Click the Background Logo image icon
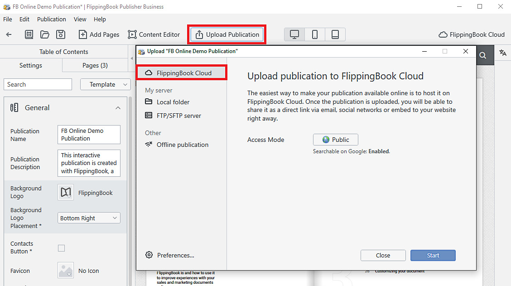 click(x=66, y=193)
